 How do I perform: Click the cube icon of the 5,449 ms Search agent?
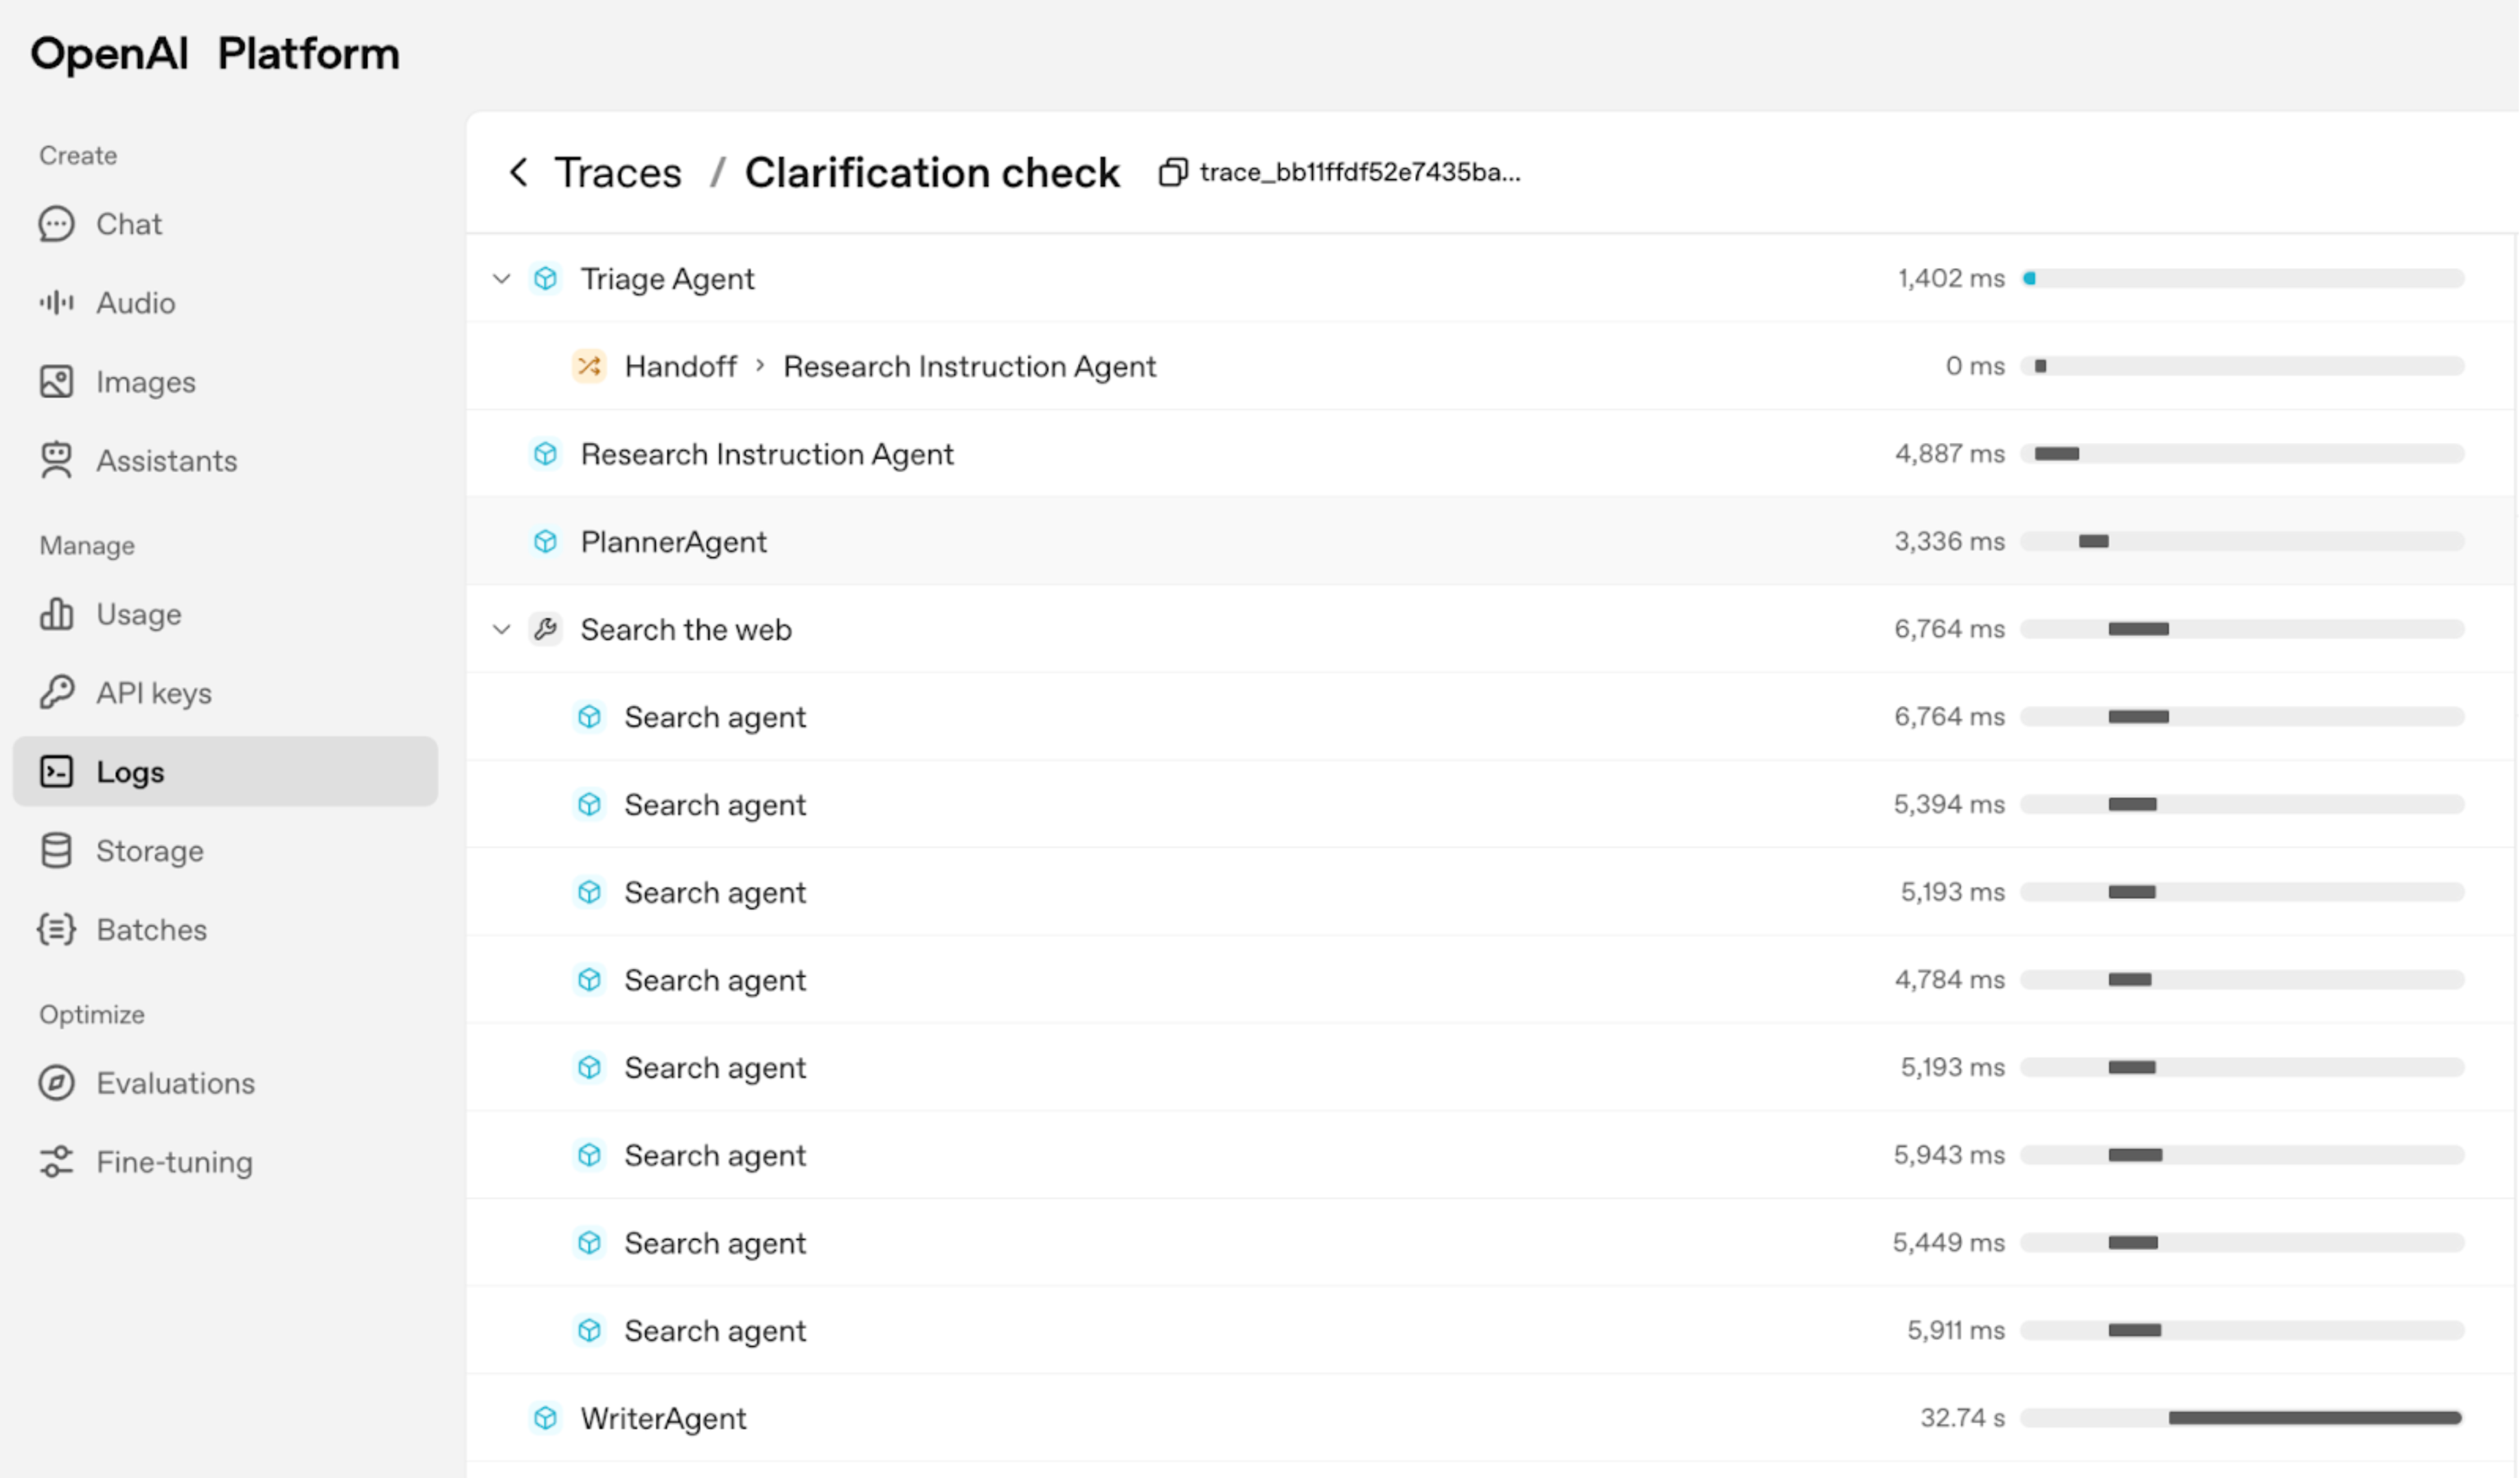pyautogui.click(x=590, y=1243)
